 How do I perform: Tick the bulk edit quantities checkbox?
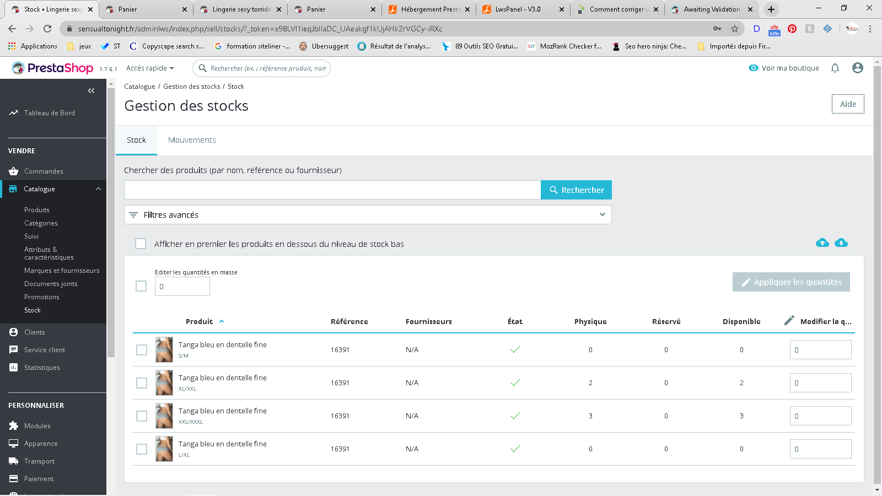[x=141, y=286]
